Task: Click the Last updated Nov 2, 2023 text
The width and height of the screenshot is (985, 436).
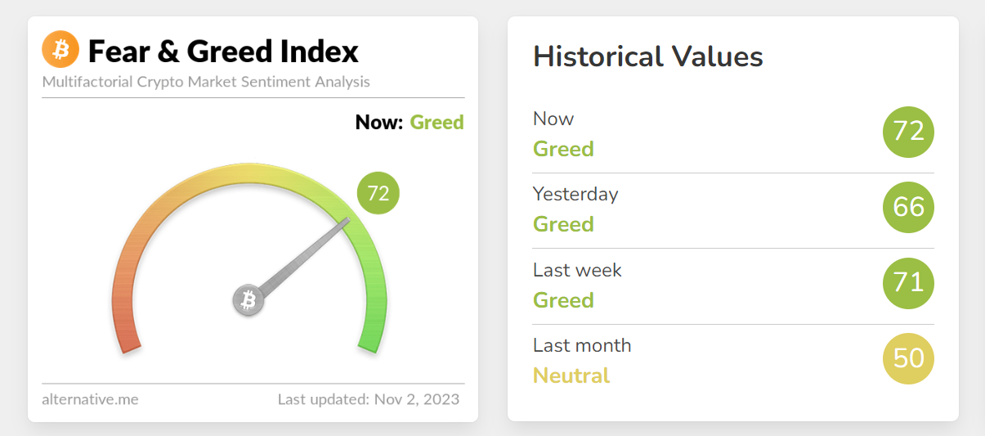Action: click(368, 399)
